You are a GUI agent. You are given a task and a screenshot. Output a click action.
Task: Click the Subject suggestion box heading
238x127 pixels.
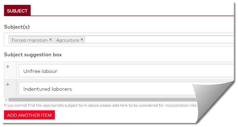point(33,55)
